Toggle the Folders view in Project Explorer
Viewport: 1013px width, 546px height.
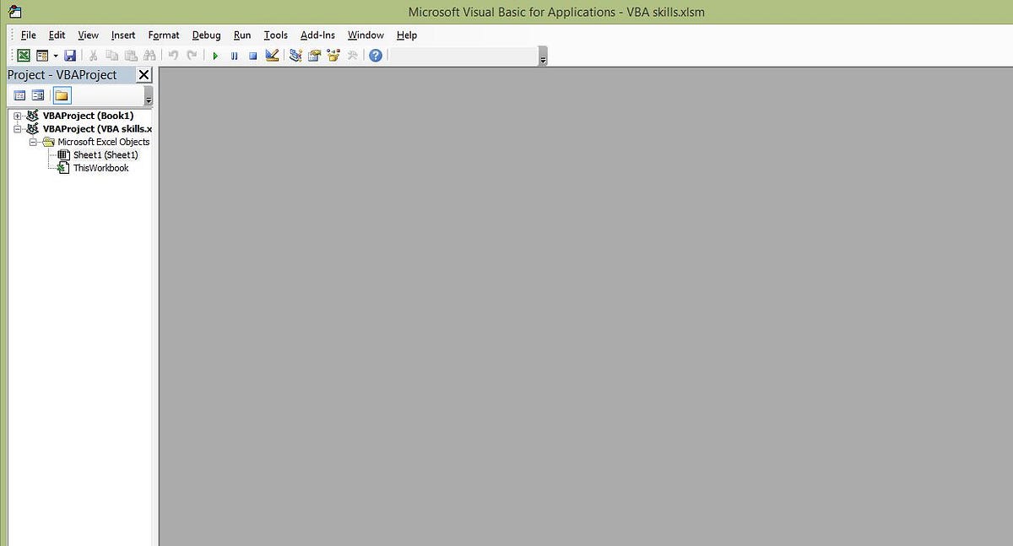[x=60, y=95]
